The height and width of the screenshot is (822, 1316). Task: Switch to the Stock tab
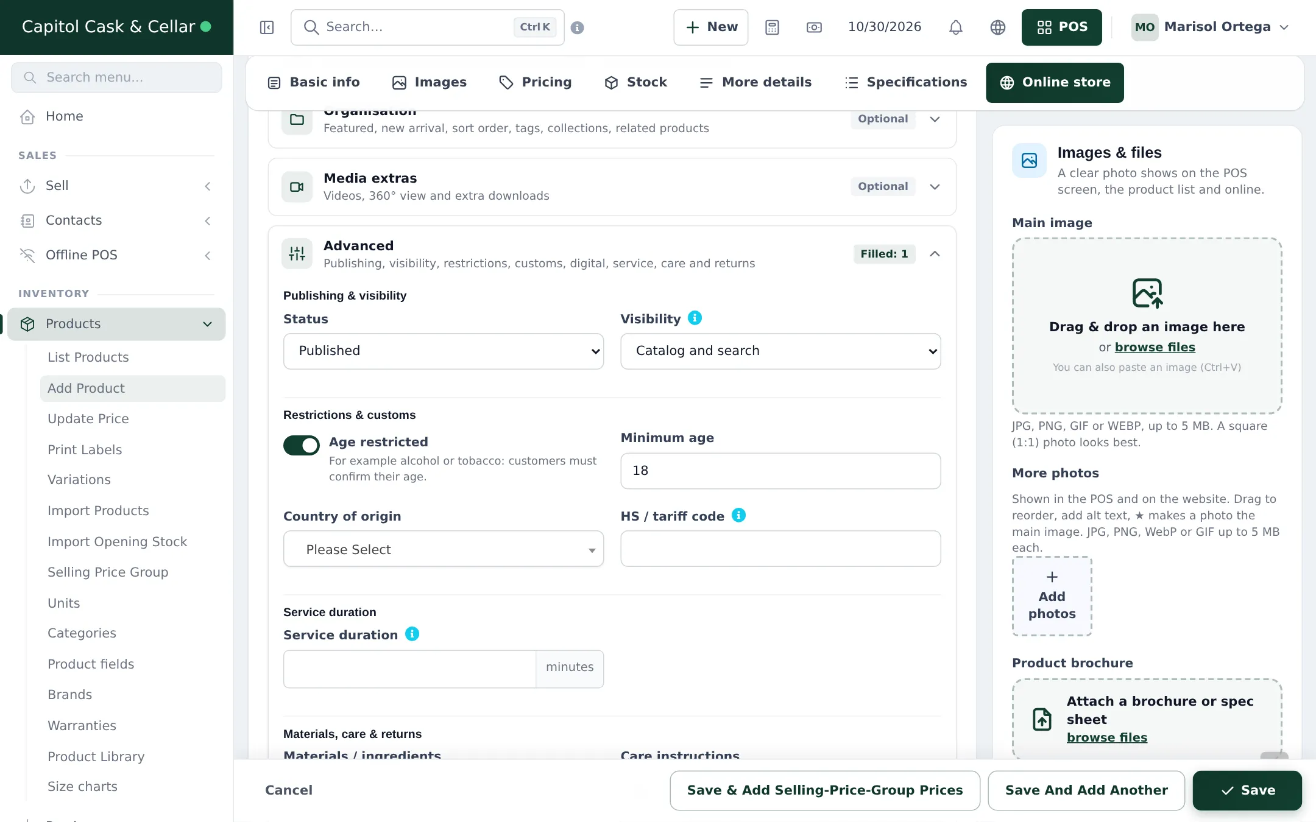tap(635, 82)
